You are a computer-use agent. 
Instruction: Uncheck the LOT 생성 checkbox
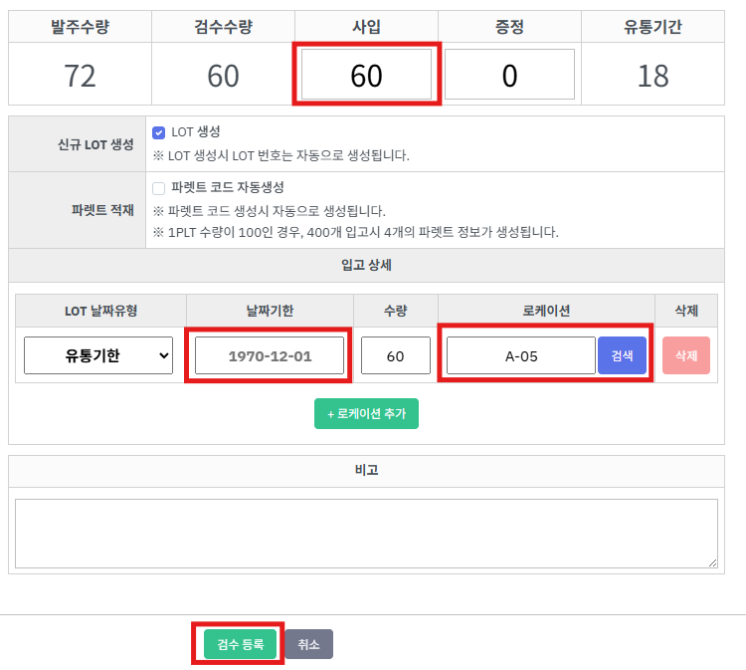click(x=158, y=132)
